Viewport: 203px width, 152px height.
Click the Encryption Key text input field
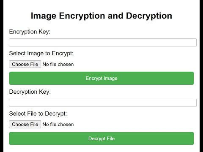point(103,42)
